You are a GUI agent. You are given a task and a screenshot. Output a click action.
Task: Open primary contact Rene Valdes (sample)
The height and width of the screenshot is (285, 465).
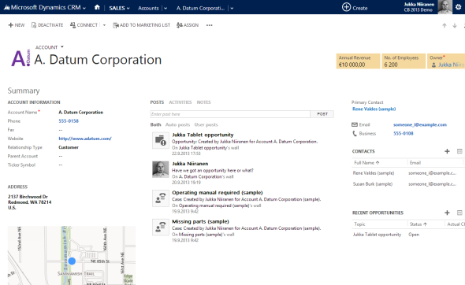(x=374, y=109)
